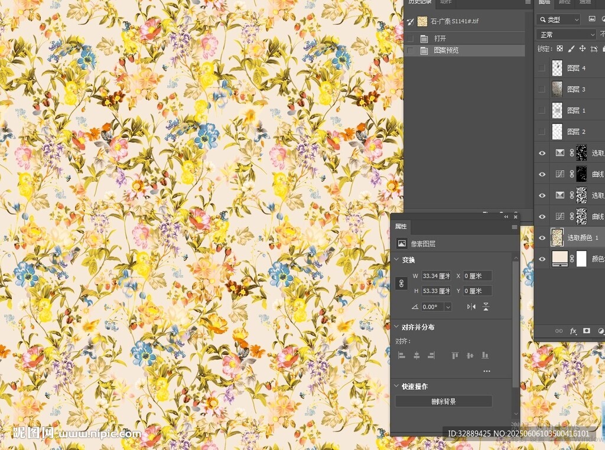The width and height of the screenshot is (605, 450).
Task: Toggle the width-height link constraint icon
Action: point(401,283)
